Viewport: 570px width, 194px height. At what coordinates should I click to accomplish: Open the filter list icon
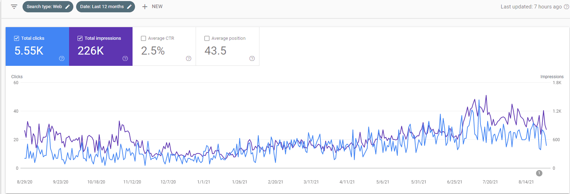pos(14,7)
